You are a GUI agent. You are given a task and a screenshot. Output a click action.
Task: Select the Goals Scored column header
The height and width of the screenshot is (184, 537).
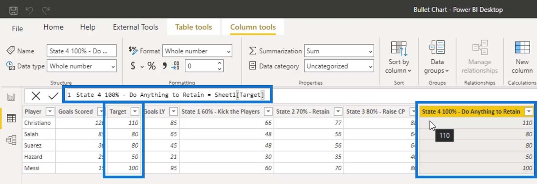(76, 111)
